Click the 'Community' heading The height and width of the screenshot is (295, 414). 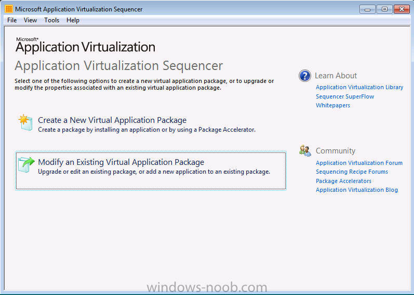(x=336, y=151)
